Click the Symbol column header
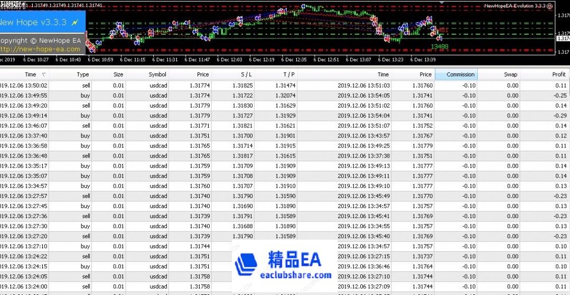The image size is (570, 295). point(157,74)
